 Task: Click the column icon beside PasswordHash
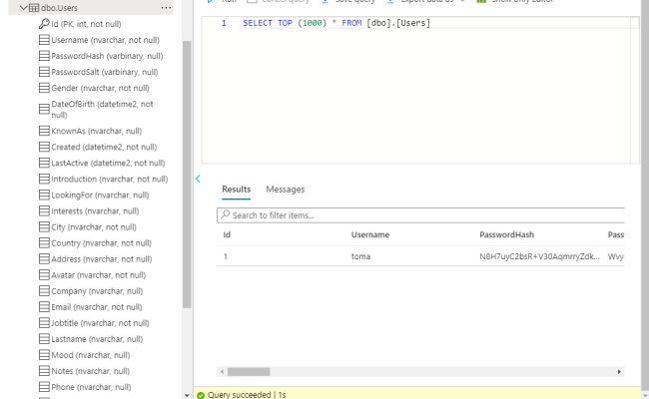click(44, 56)
